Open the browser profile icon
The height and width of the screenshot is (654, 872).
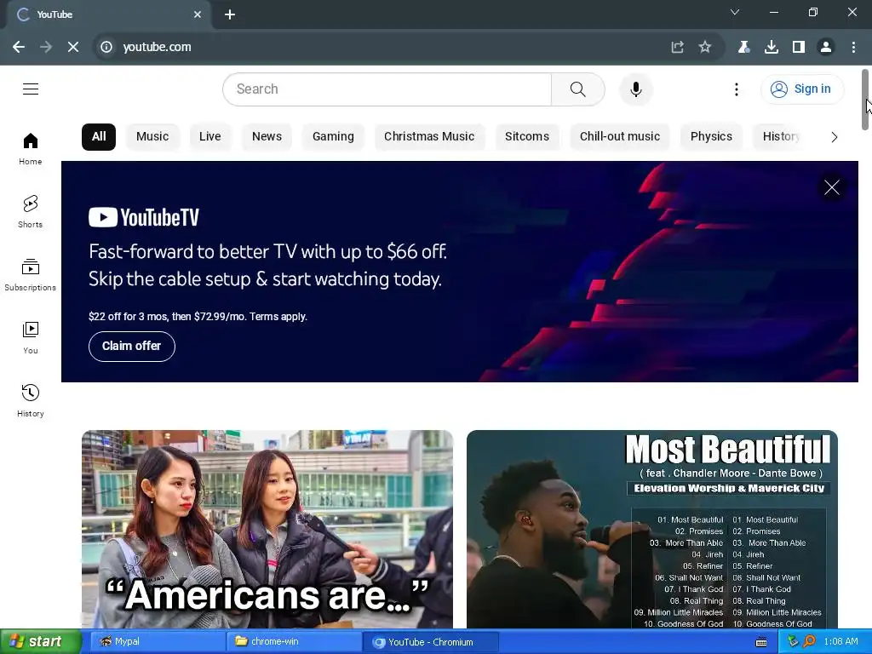(826, 47)
